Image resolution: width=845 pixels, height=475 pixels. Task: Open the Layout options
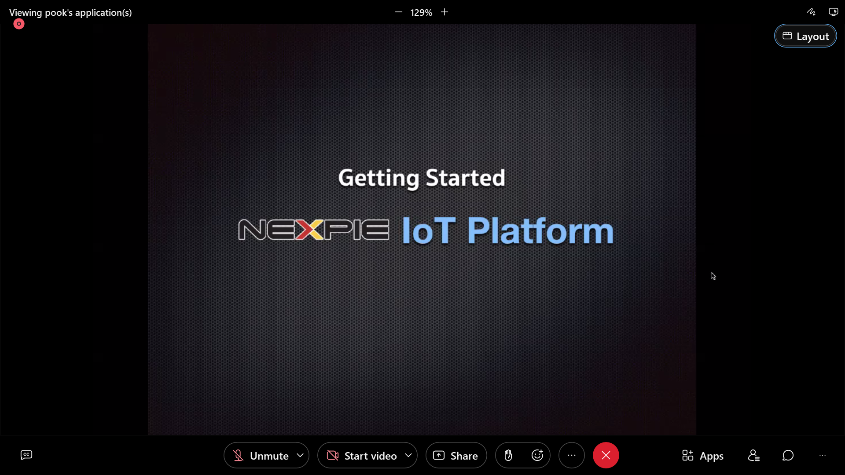[x=805, y=36]
